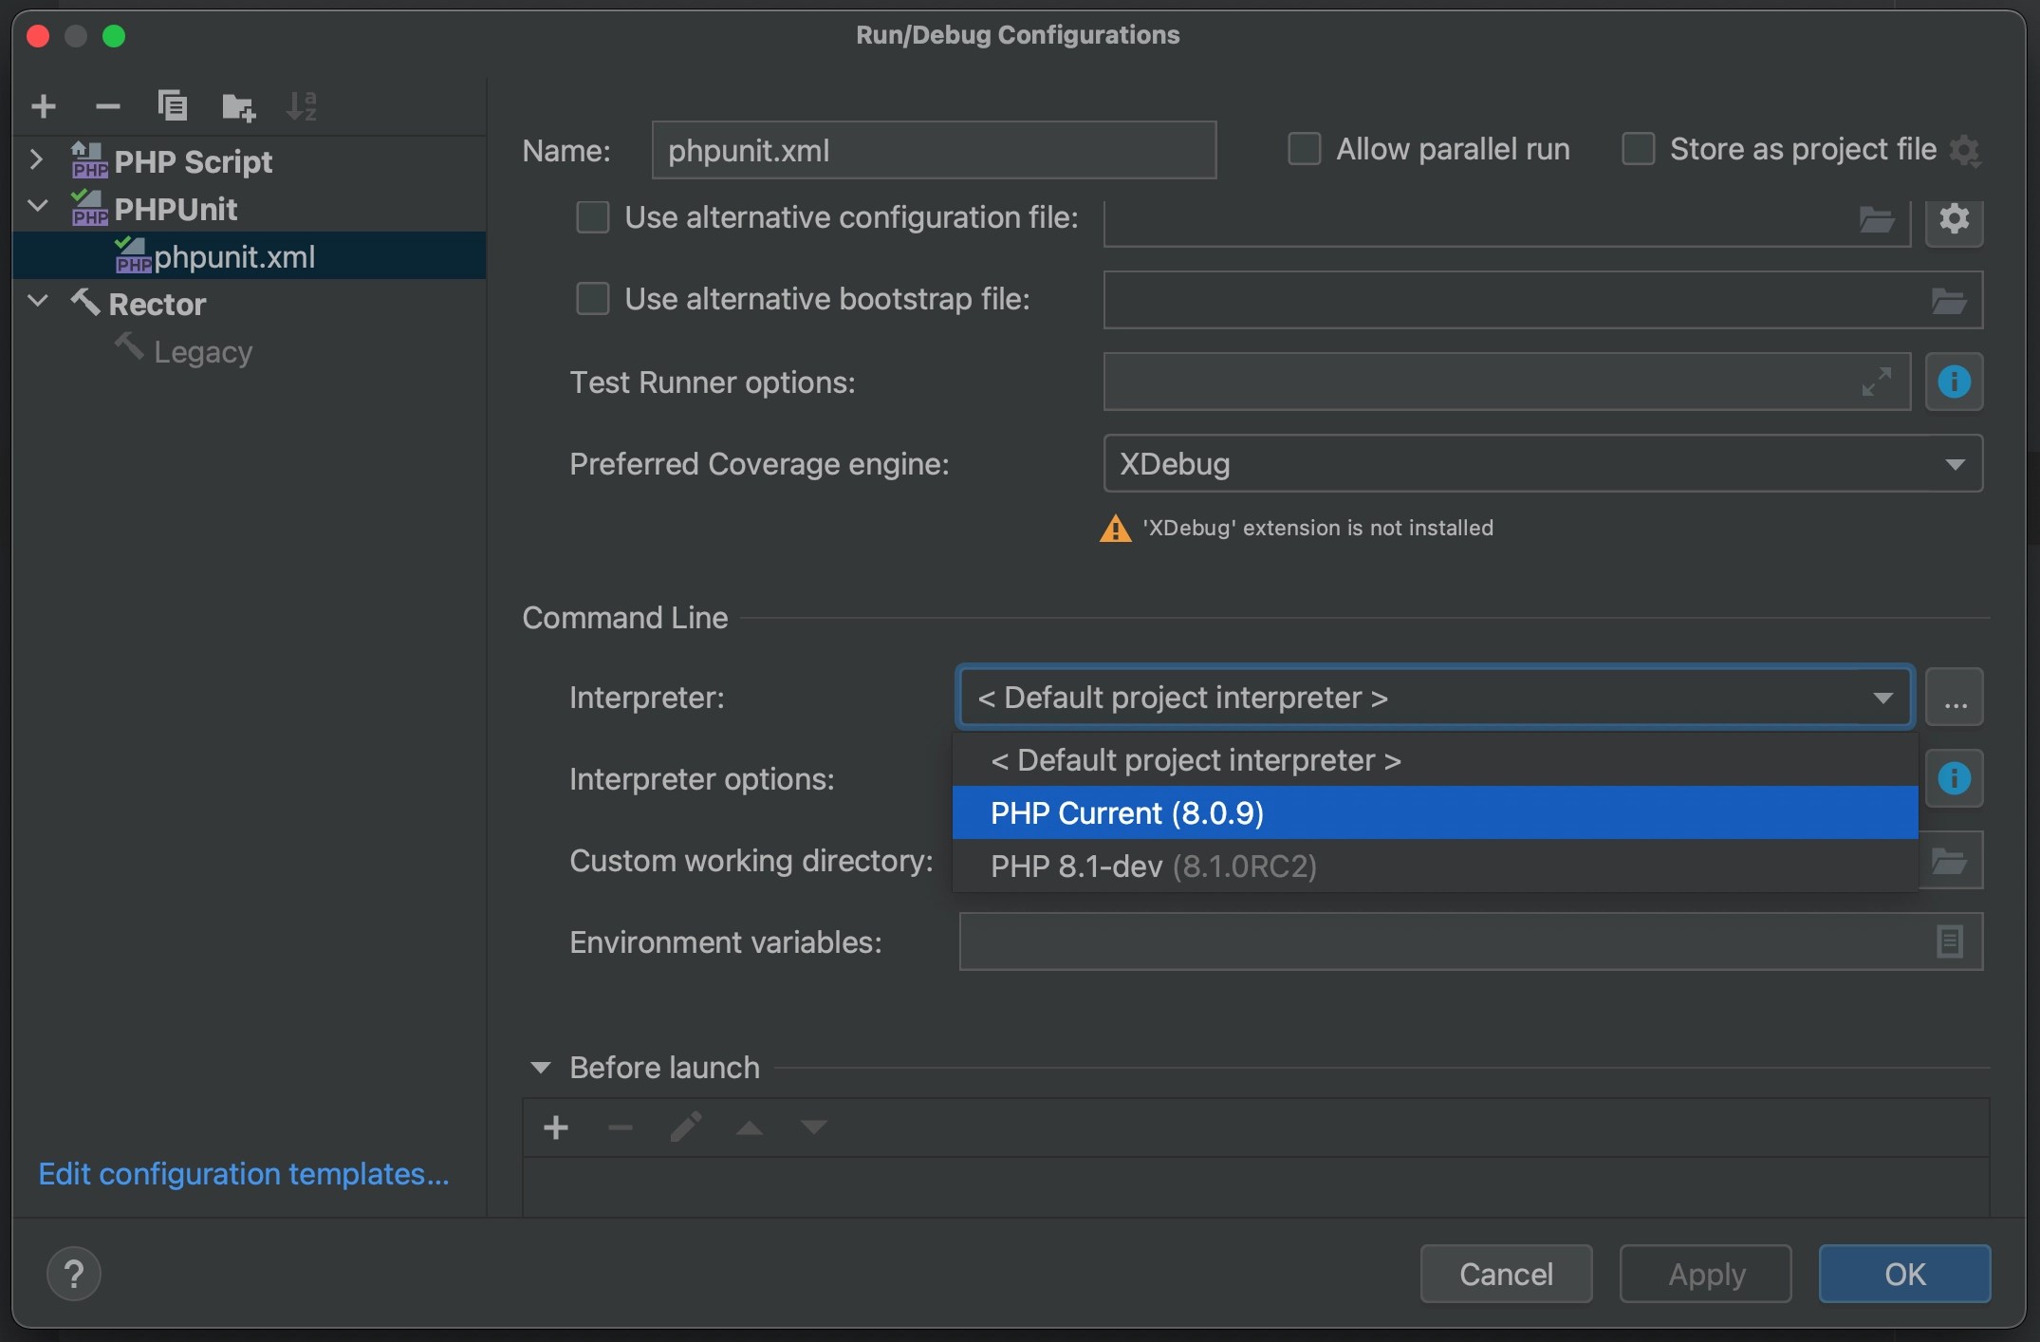Open the Preferred Coverage engine dropdown
Viewport: 2040px width, 1342px height.
pyautogui.click(x=1956, y=464)
